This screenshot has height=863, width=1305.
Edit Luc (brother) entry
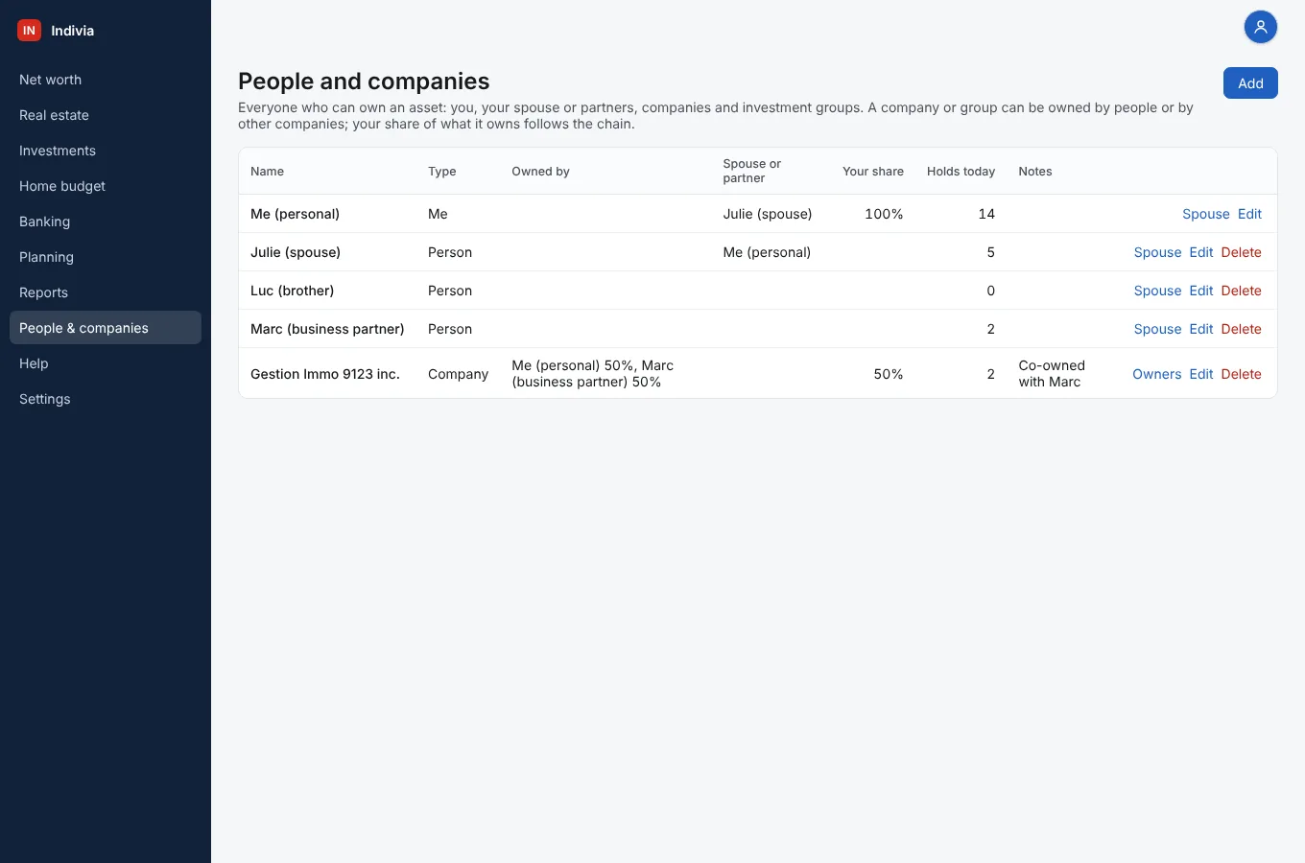click(x=1201, y=291)
